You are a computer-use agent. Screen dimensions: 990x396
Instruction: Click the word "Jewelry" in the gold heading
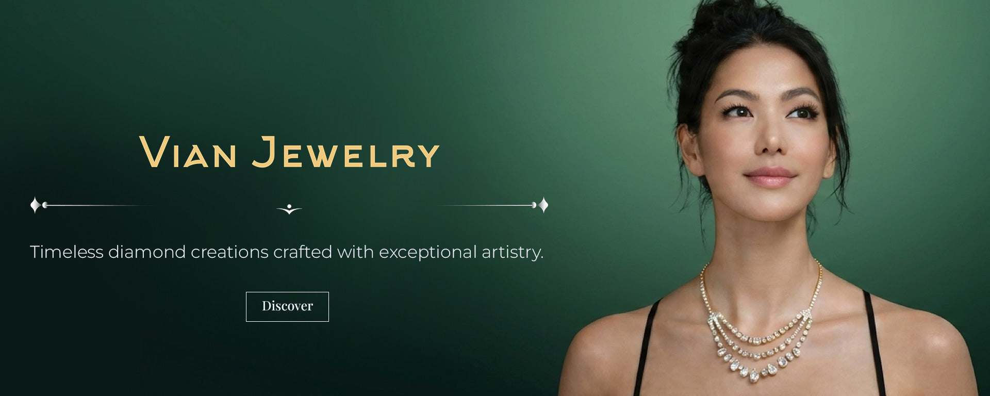pyautogui.click(x=345, y=153)
